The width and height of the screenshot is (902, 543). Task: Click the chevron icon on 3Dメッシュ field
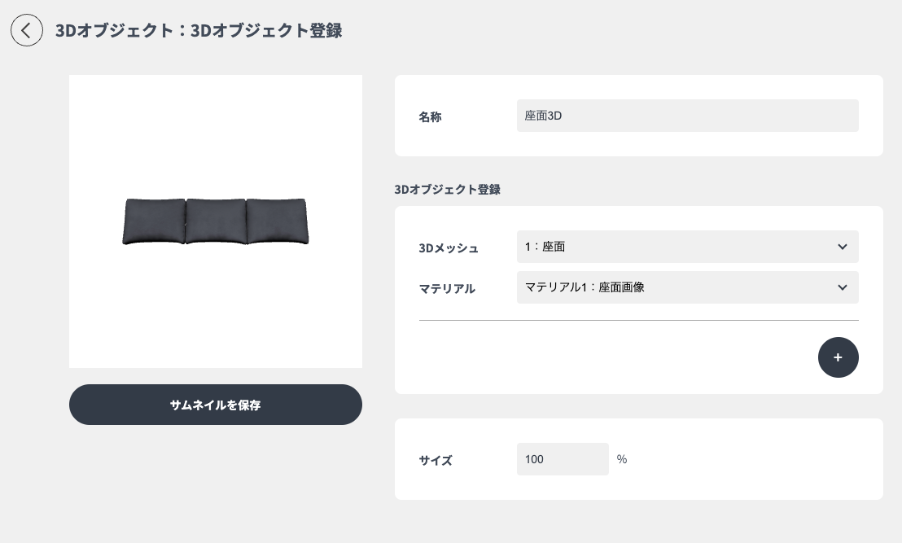click(843, 247)
